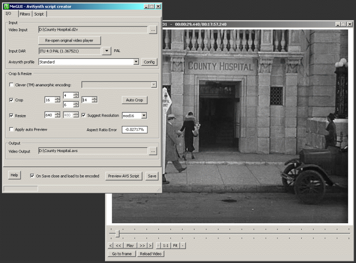Click MeGUI title bar icon
This screenshot has width=356, height=263.
click(6, 6)
